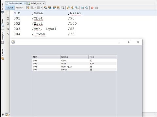This screenshot has height=117, width=157.
Task: Click the Navigator compass icon
Action: click(2, 43)
